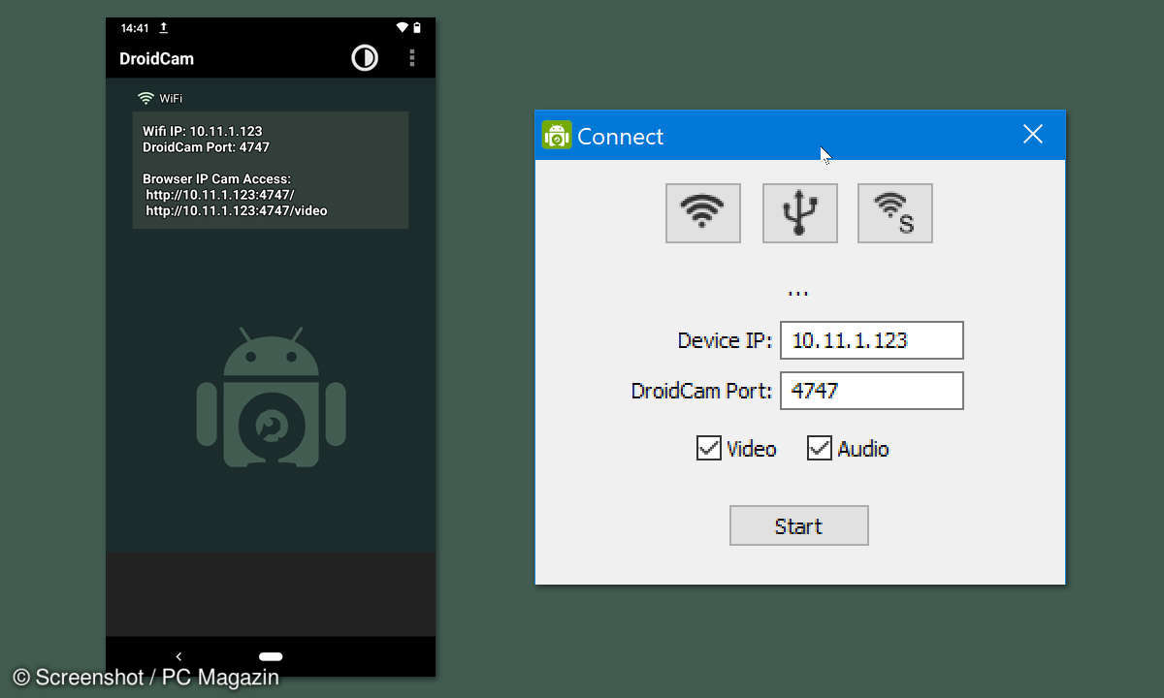
Task: Click the Connect window title text
Action: 621,136
